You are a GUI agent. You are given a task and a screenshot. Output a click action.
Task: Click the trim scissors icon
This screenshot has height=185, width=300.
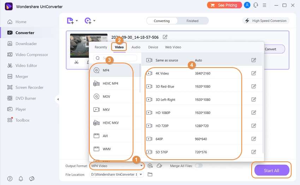pos(76,62)
